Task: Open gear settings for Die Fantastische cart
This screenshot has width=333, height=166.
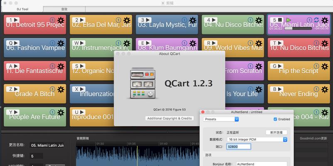Action: tap(61, 66)
